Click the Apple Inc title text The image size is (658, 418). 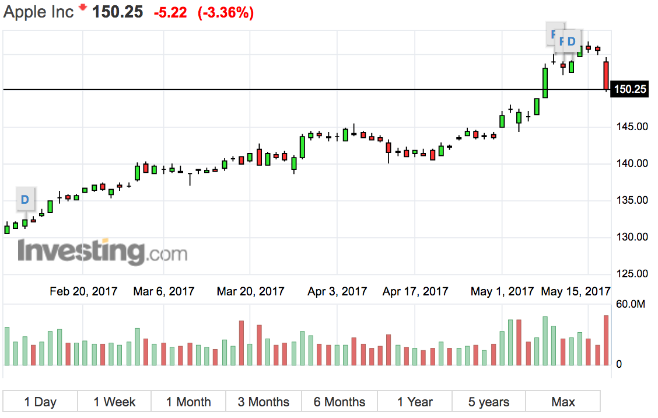[39, 12]
